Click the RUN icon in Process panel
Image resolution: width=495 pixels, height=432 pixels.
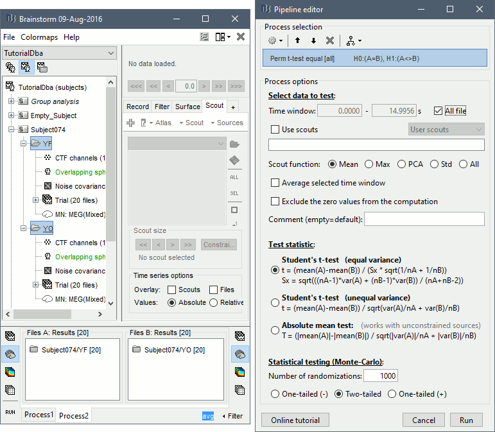[10, 411]
